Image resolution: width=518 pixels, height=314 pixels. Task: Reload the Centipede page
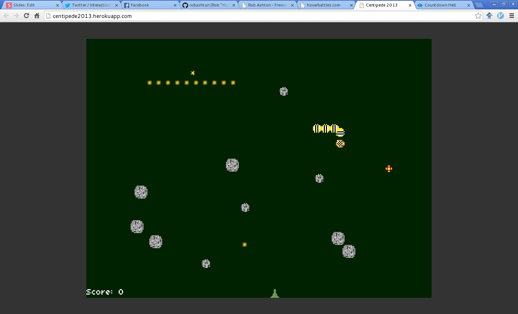point(27,16)
